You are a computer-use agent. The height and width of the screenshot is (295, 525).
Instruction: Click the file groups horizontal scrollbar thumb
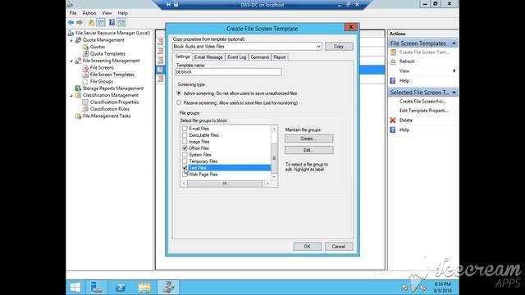click(x=225, y=184)
